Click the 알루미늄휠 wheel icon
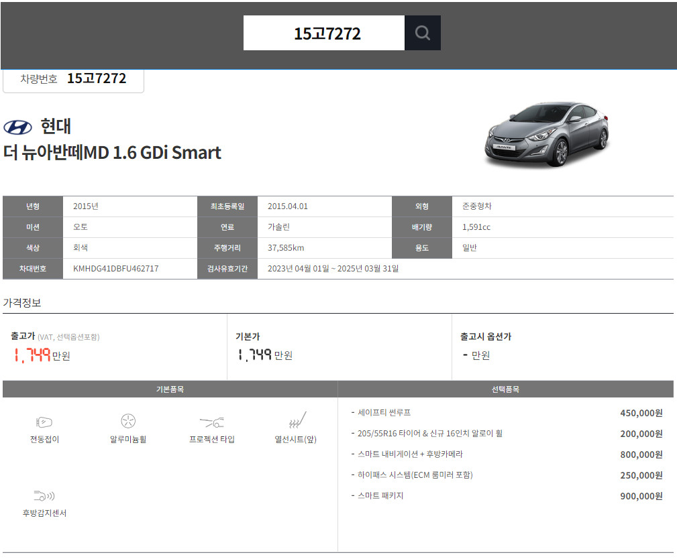Viewport: 677px width, 559px height. (x=128, y=420)
